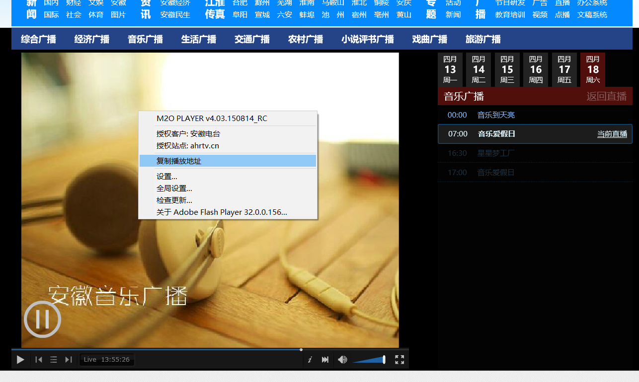Open the 宿州 city link

(x=359, y=15)
